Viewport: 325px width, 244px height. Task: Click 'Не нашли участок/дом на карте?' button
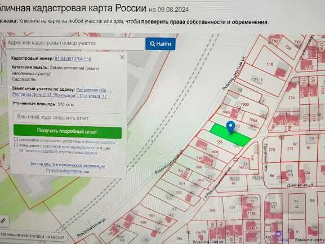(33, 236)
